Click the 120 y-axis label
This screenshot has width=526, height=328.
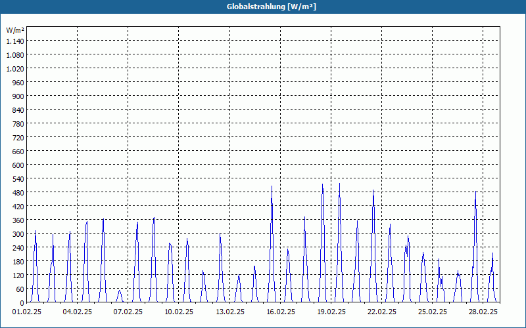pos(18,276)
